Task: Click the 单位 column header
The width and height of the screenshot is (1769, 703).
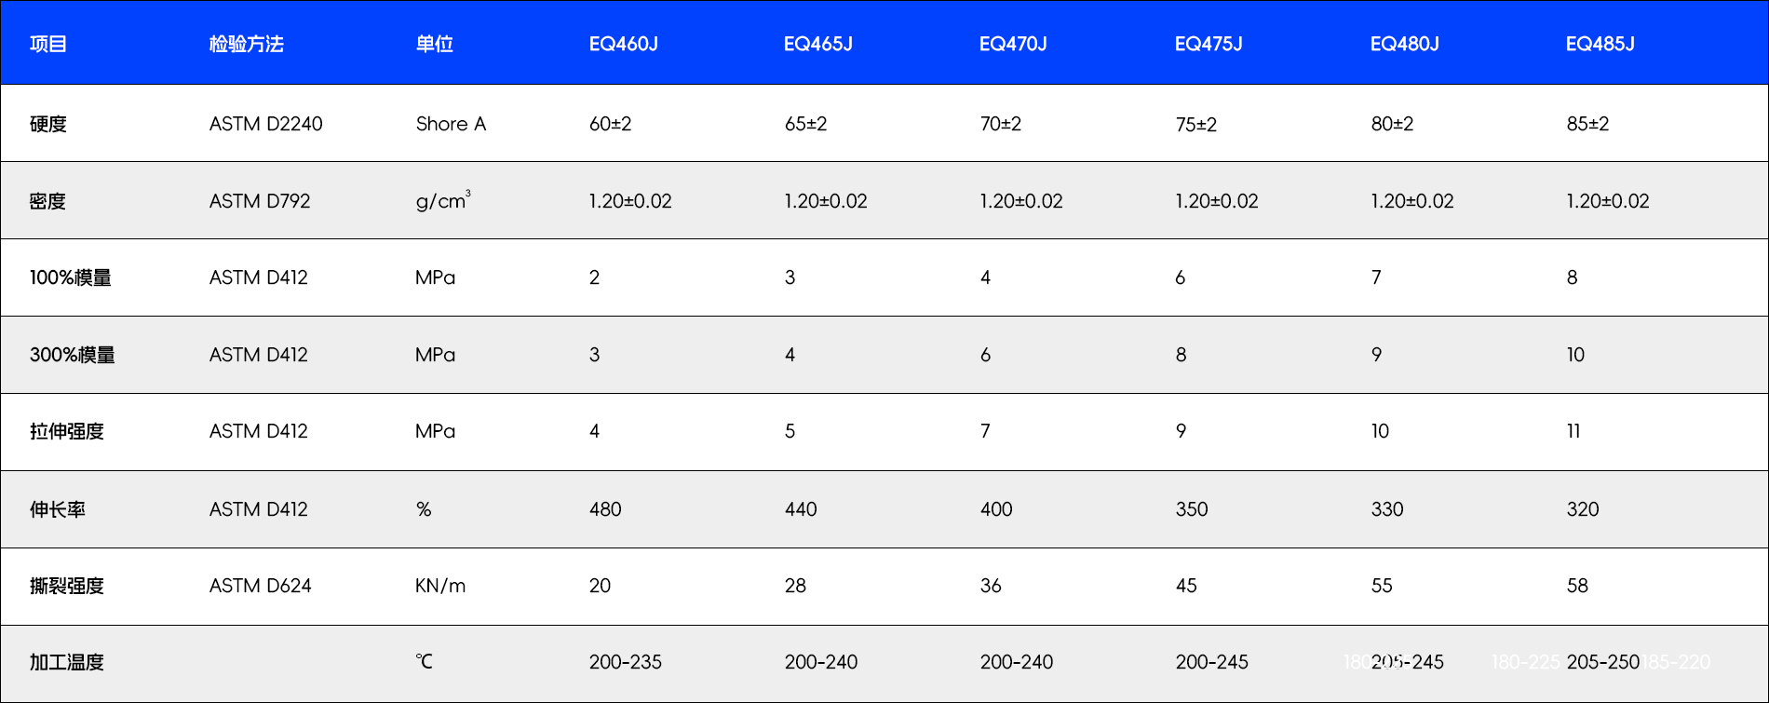Action: tap(434, 44)
